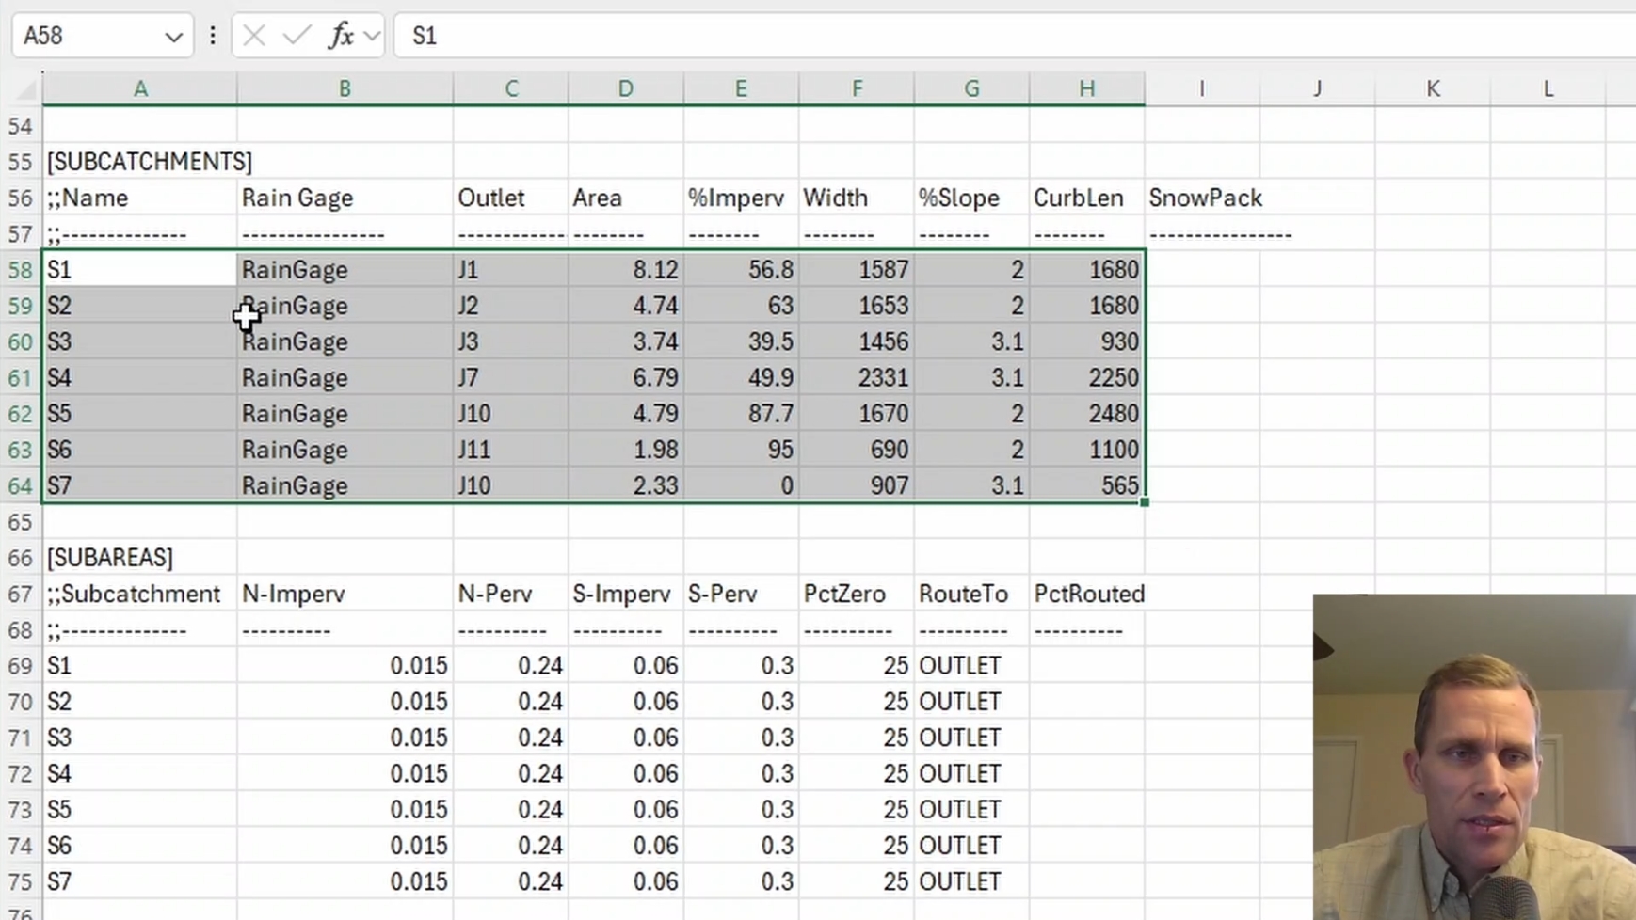
Task: Click the PctRouted header cell
Action: click(x=1087, y=594)
